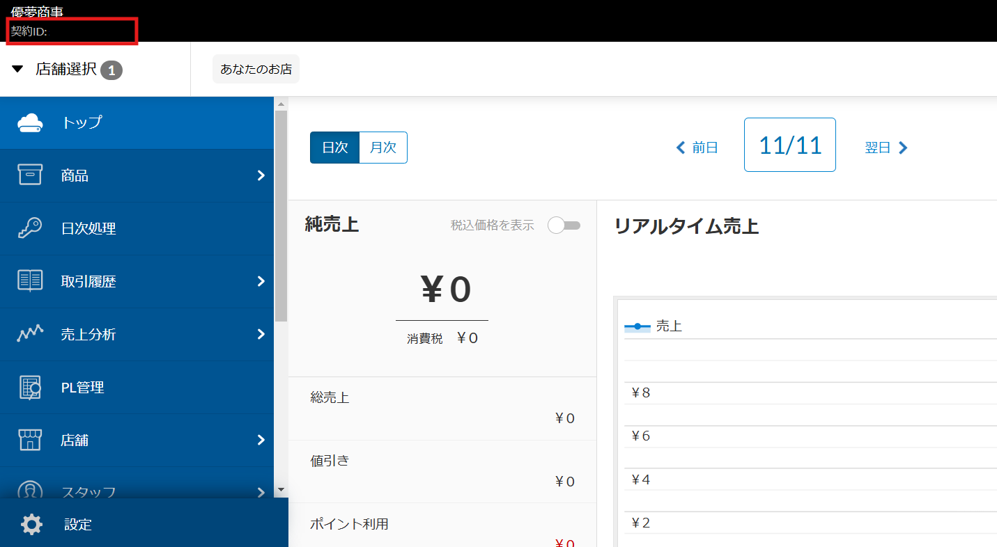Screen dimensions: 997x547
Task: Expand the 取引履歴 submenu chevron
Action: pyautogui.click(x=261, y=281)
